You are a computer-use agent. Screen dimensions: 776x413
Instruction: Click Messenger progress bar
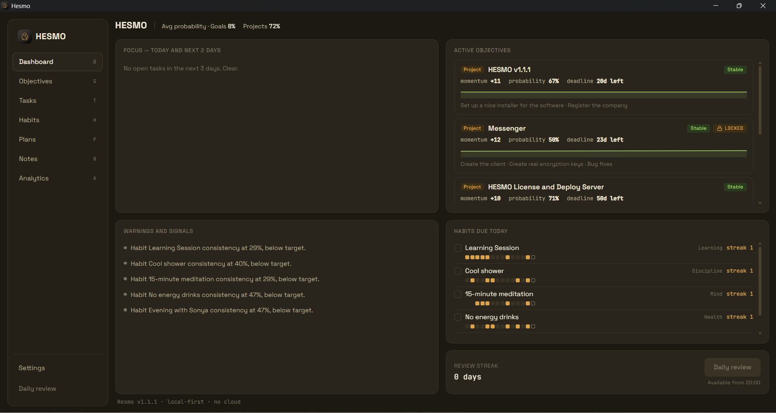[603, 154]
